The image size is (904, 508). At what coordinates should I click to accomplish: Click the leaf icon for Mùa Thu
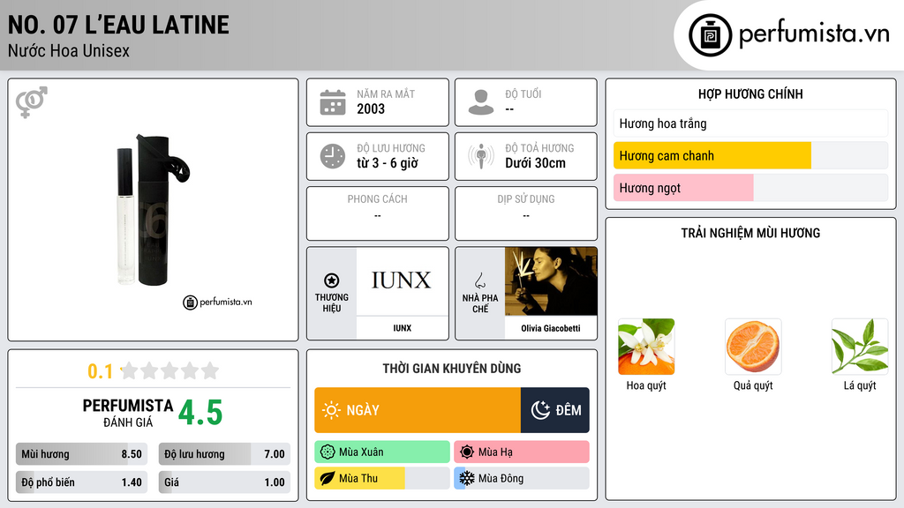pos(328,478)
